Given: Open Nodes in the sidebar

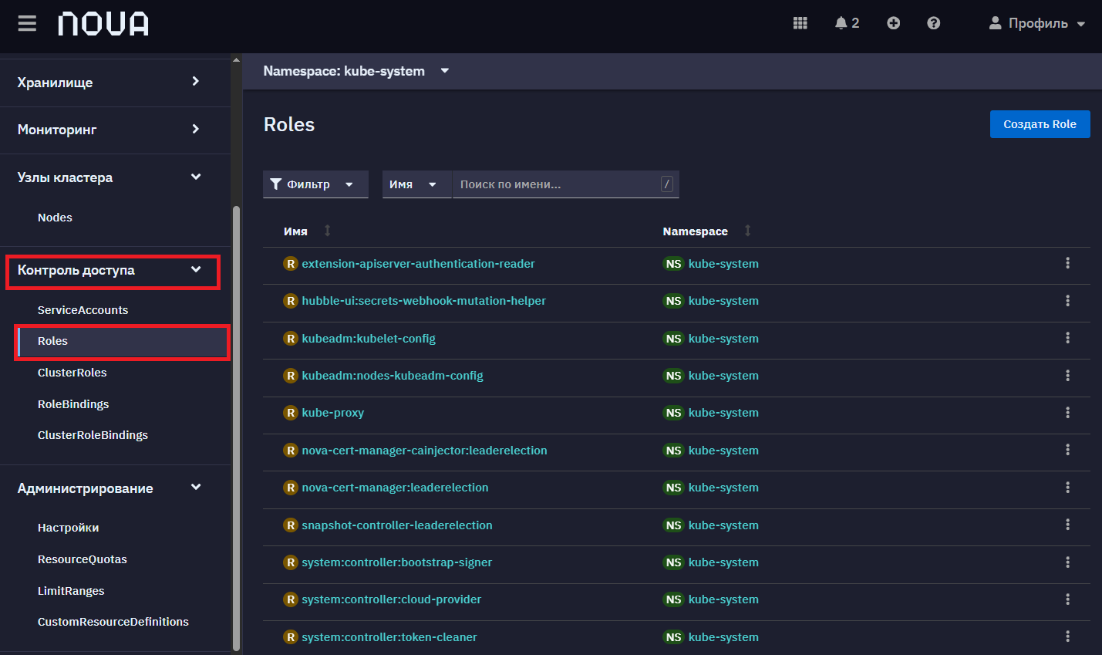Looking at the screenshot, I should click(x=55, y=218).
